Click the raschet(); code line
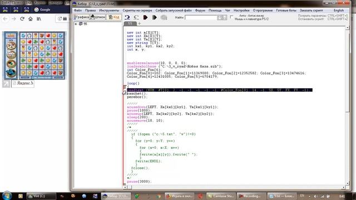 (137, 93)
